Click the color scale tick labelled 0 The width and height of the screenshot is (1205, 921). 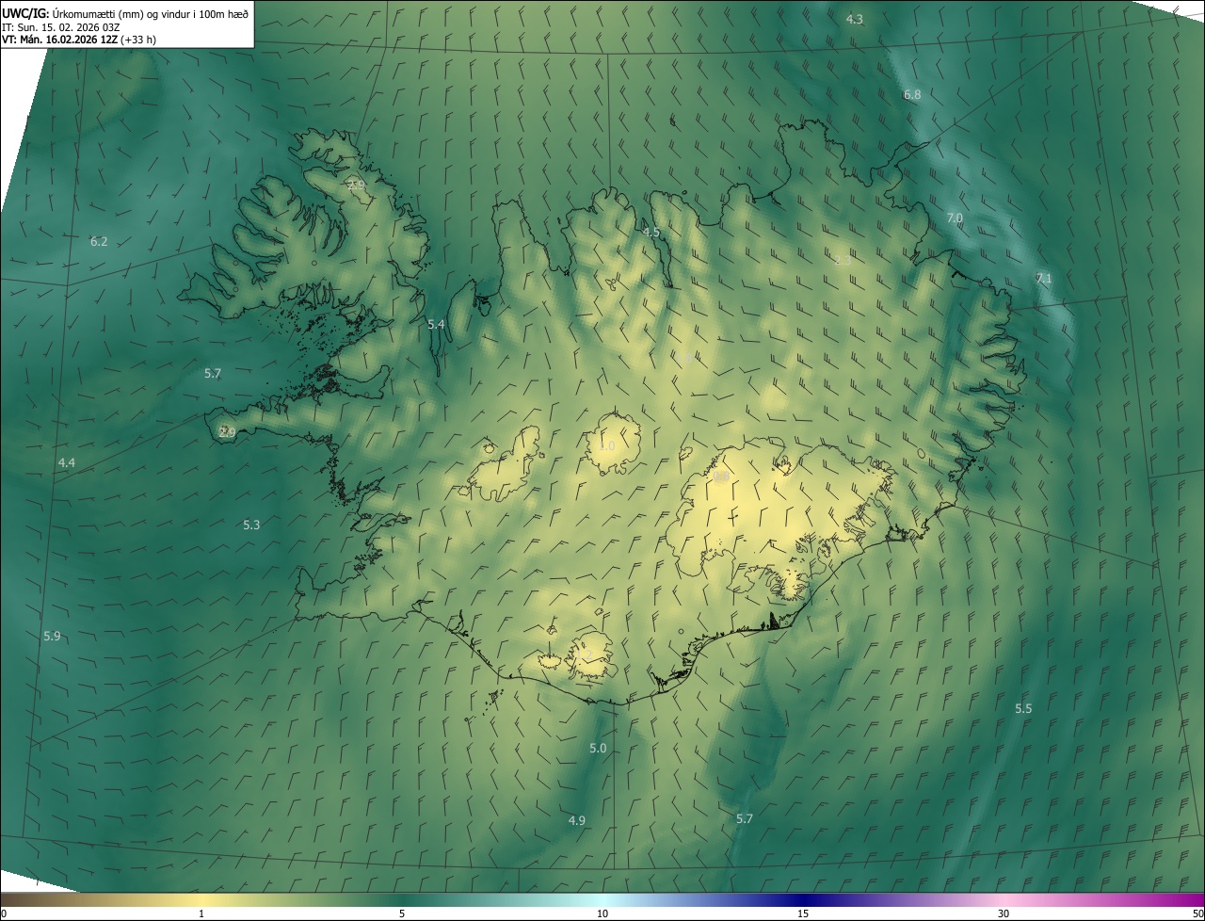pyautogui.click(x=4, y=913)
